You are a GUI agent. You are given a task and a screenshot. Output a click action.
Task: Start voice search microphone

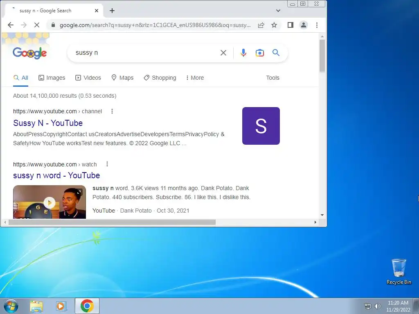click(x=243, y=53)
